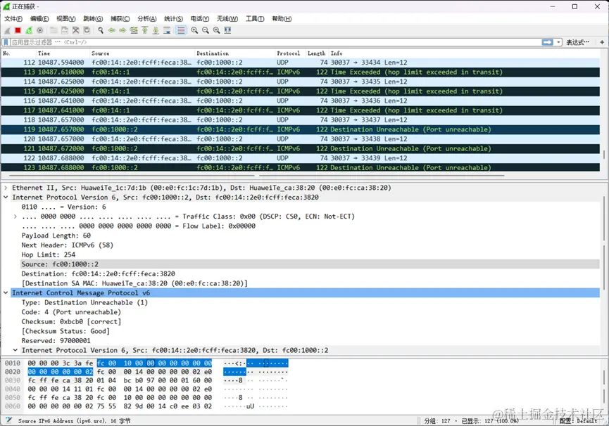Go forward to next packet (right arrow)
The width and height of the screenshot is (609, 426).
(x=123, y=30)
